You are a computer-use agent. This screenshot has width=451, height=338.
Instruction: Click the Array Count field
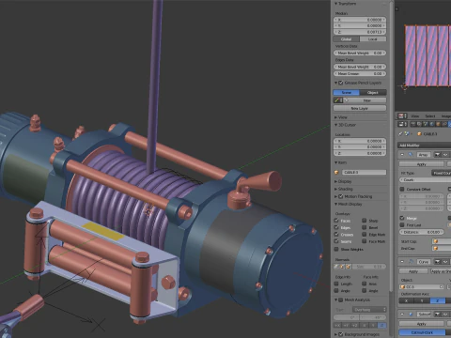click(x=426, y=180)
